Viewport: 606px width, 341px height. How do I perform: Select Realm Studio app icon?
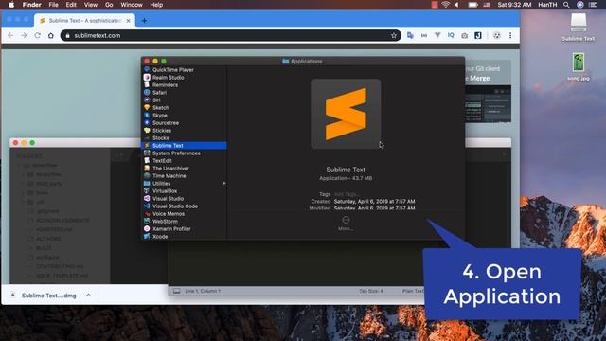point(147,78)
